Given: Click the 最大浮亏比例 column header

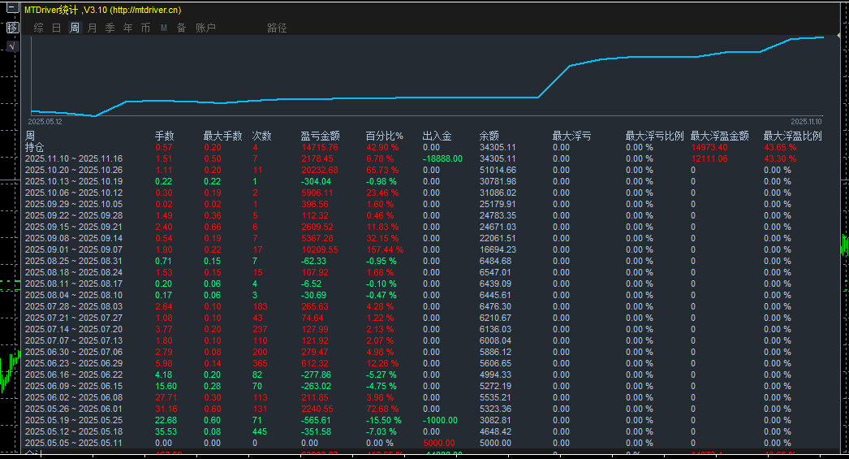Looking at the screenshot, I should [x=654, y=136].
